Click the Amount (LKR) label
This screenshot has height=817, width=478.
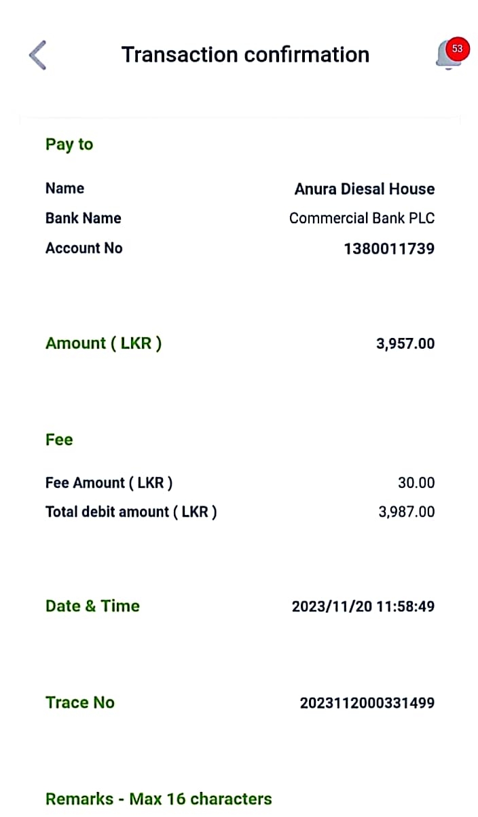(103, 343)
